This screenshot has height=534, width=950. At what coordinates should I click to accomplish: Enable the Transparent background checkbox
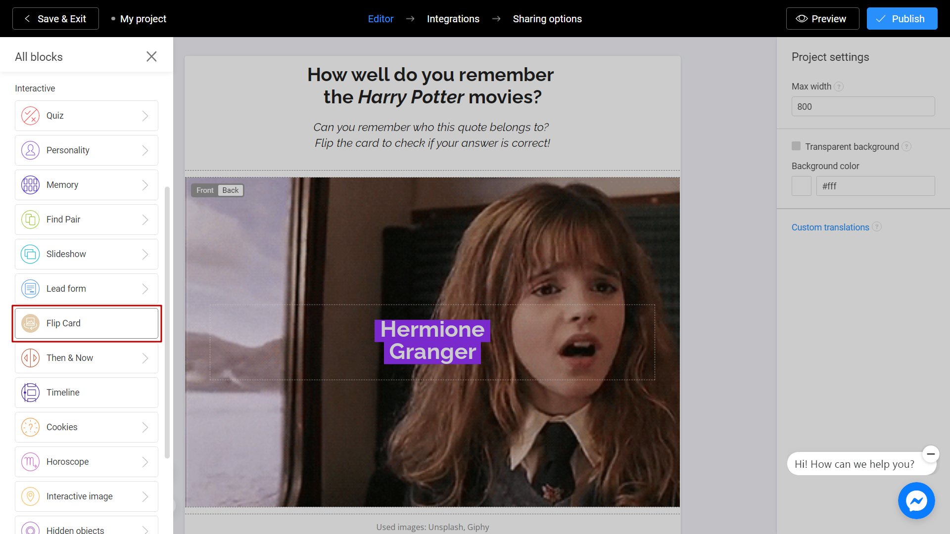click(x=796, y=146)
